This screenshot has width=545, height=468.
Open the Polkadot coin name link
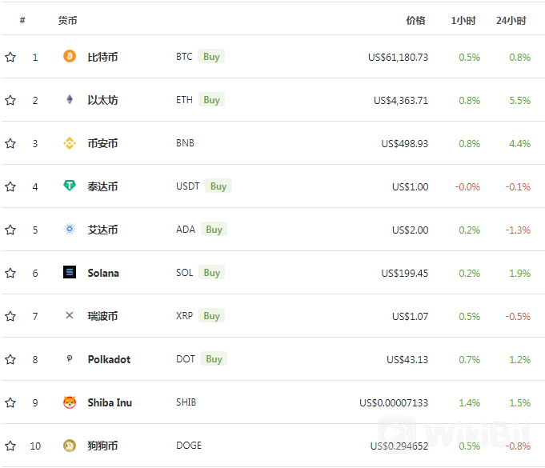click(109, 359)
